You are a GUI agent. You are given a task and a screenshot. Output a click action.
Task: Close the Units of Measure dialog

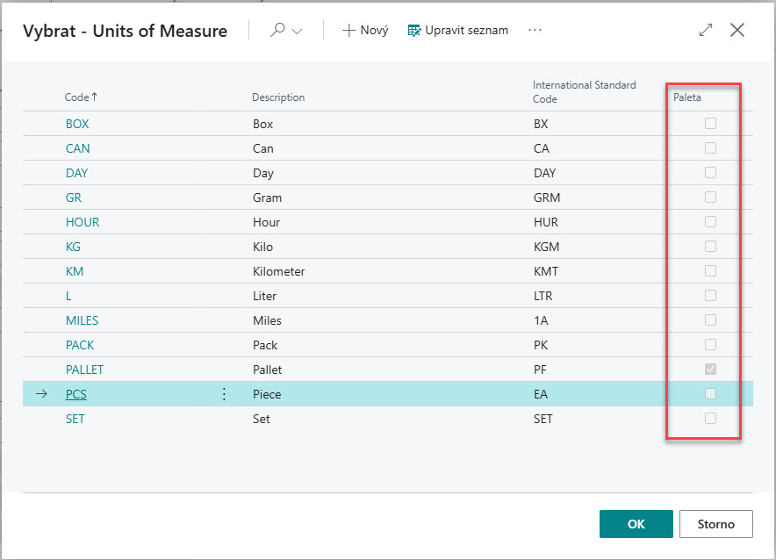pyautogui.click(x=737, y=30)
